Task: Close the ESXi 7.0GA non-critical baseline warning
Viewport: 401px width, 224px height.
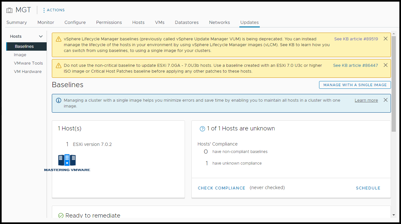Action: (385, 65)
